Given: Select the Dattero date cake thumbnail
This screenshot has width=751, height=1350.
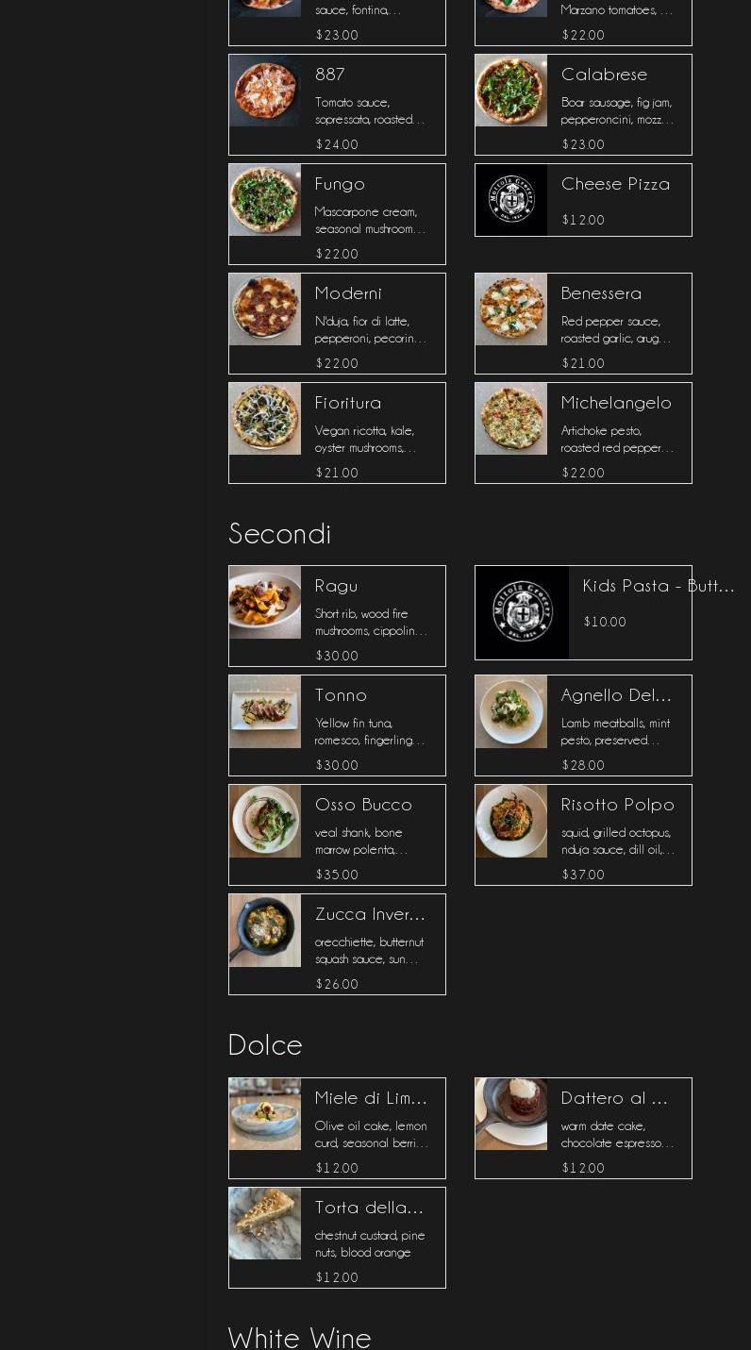Looking at the screenshot, I should 511,1114.
